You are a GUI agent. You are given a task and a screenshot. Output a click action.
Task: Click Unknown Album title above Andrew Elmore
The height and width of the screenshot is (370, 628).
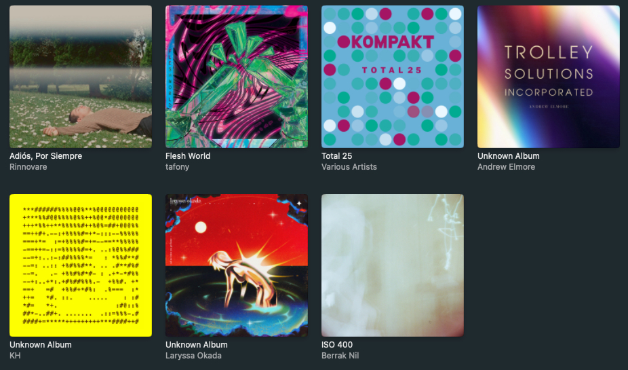[x=508, y=156]
